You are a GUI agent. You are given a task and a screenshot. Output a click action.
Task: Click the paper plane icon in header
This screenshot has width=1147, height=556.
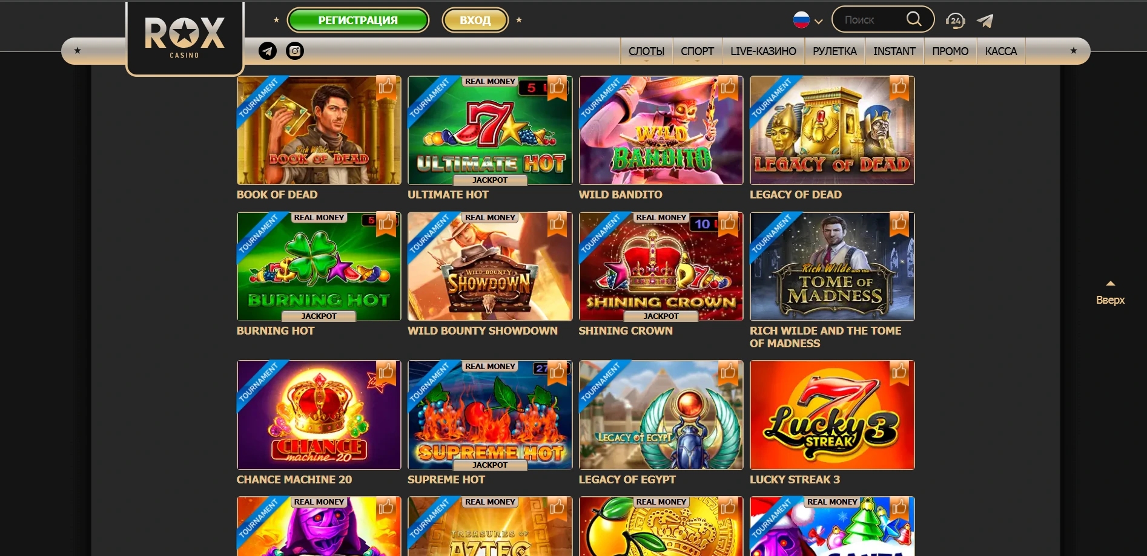click(985, 21)
